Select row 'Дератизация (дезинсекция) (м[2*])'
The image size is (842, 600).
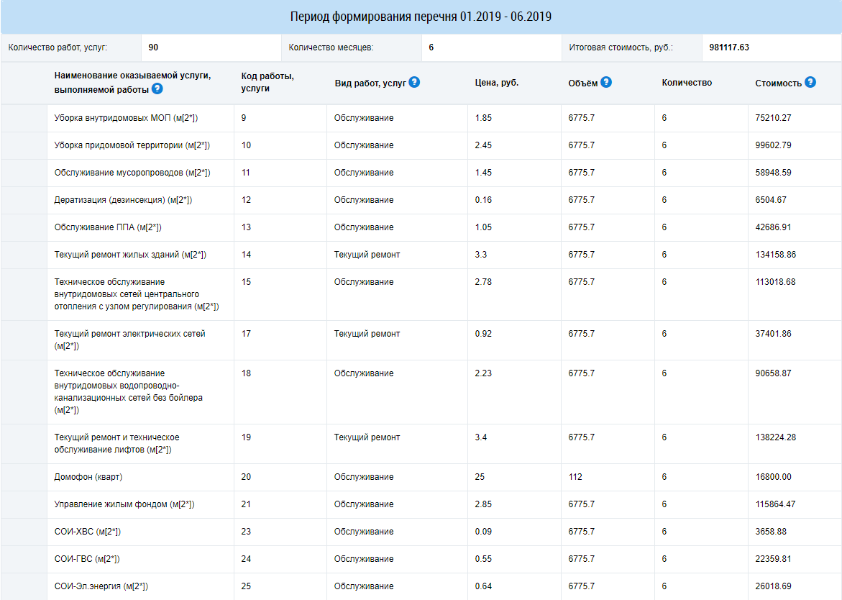pos(421,200)
